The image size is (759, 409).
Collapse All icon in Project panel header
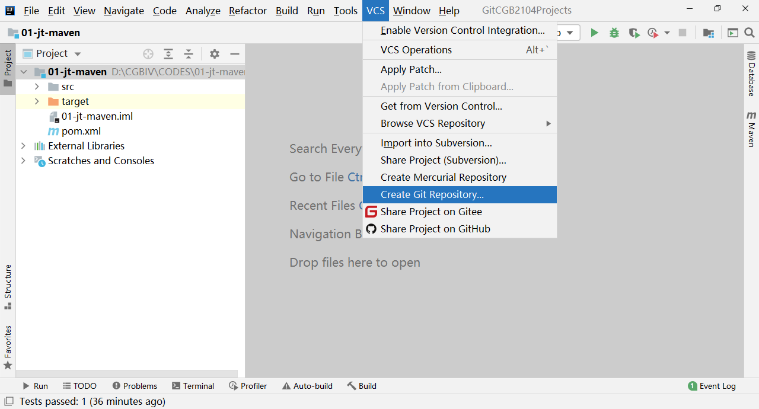click(x=189, y=54)
